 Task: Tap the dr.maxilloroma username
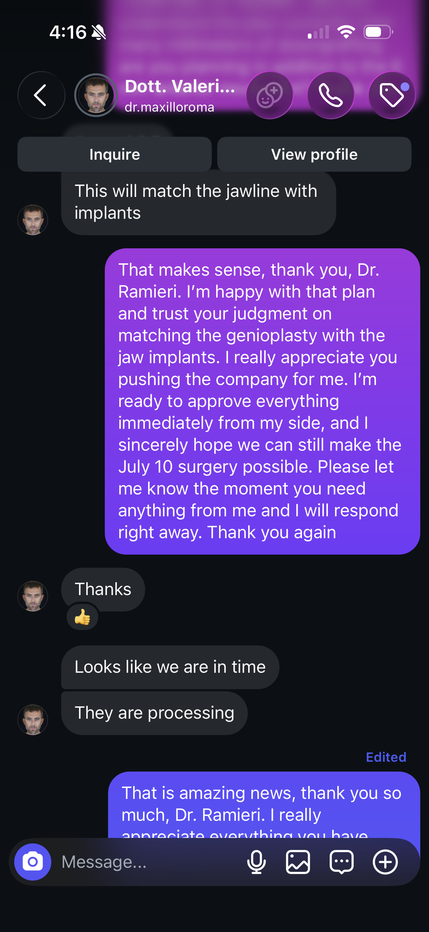169,107
